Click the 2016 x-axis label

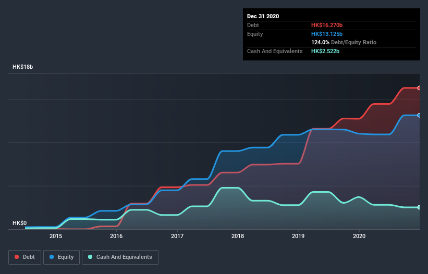click(116, 236)
